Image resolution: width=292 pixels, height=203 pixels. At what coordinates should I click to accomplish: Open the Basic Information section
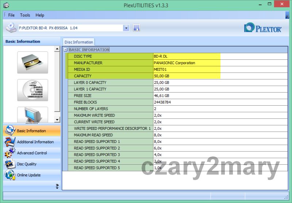(31, 131)
